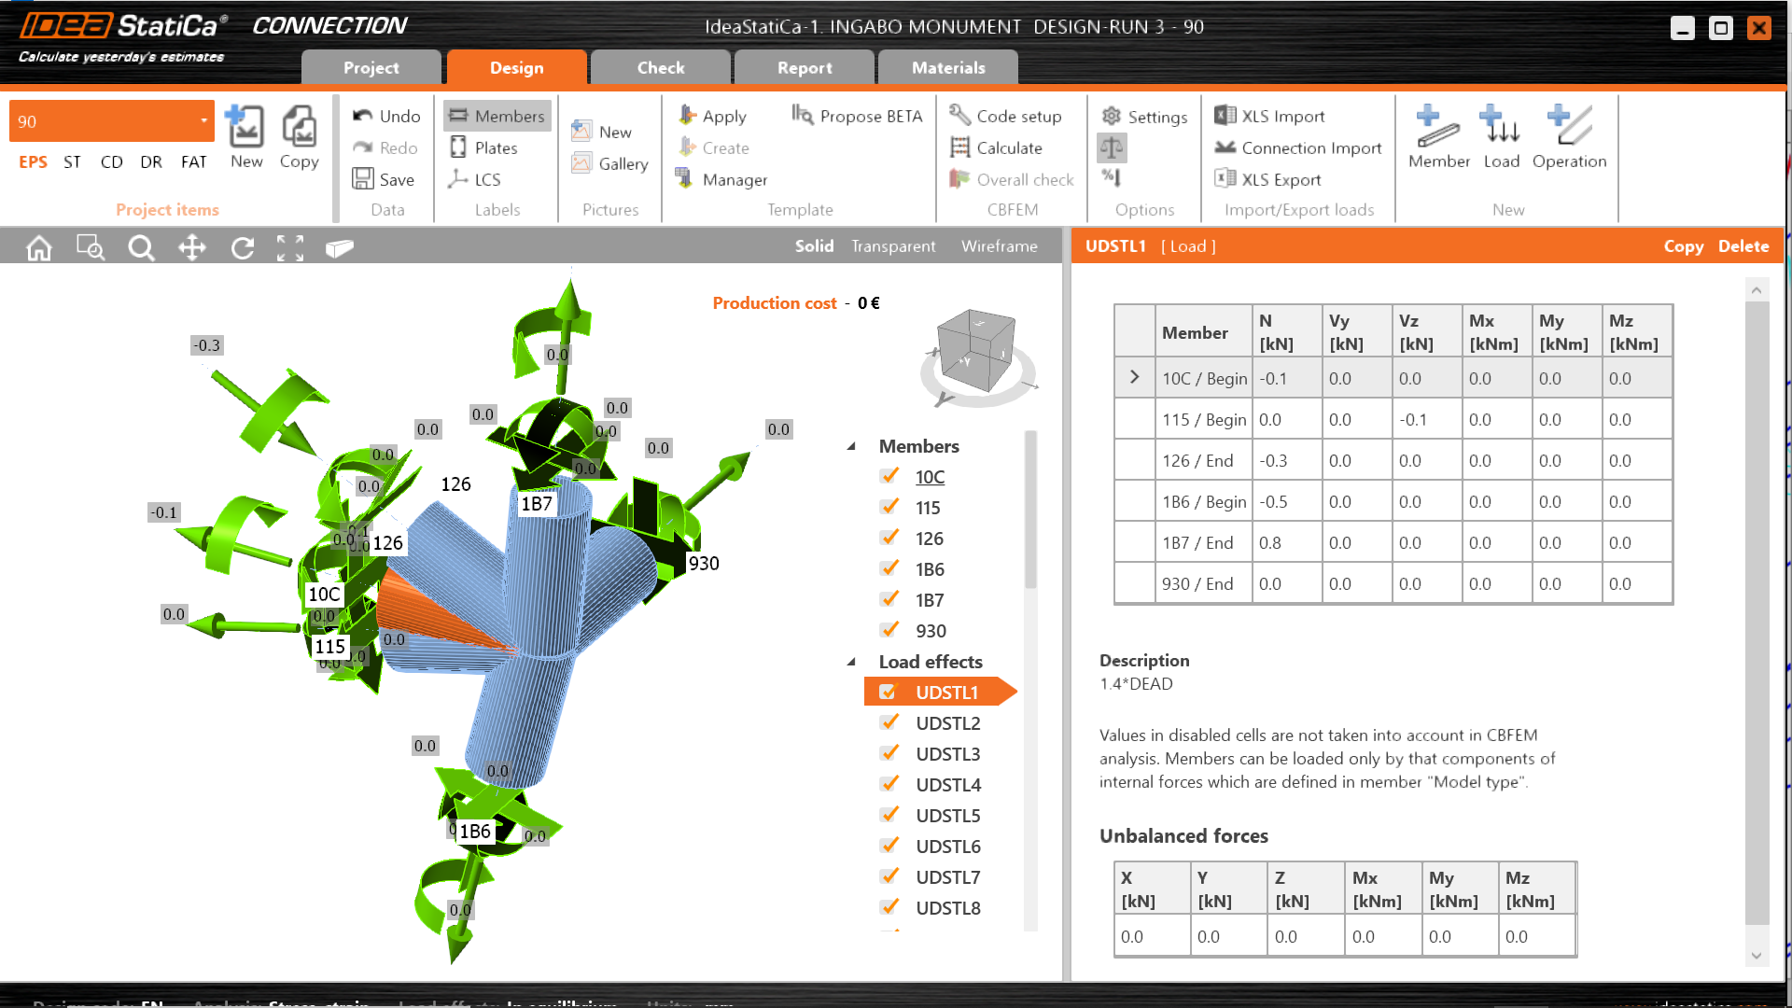Open the project item 90 dropdown
Viewport: 1792px width, 1008px height.
(x=203, y=121)
